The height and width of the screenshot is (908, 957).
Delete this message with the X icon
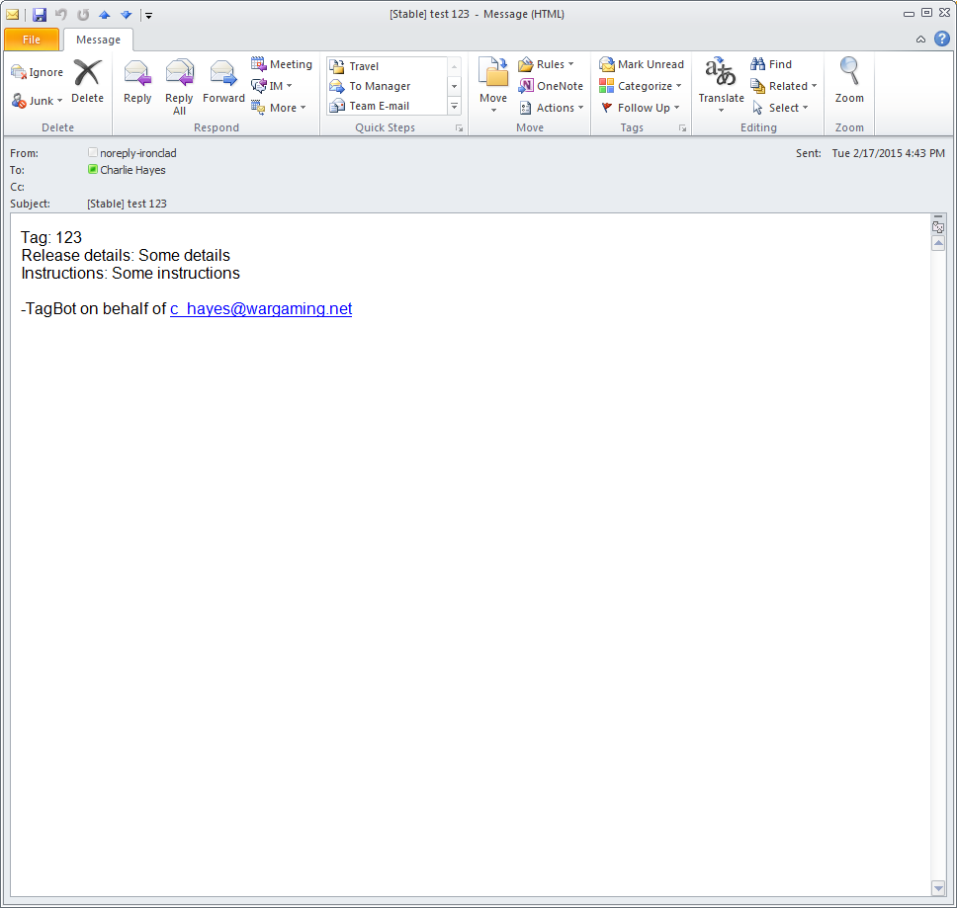coord(87,72)
